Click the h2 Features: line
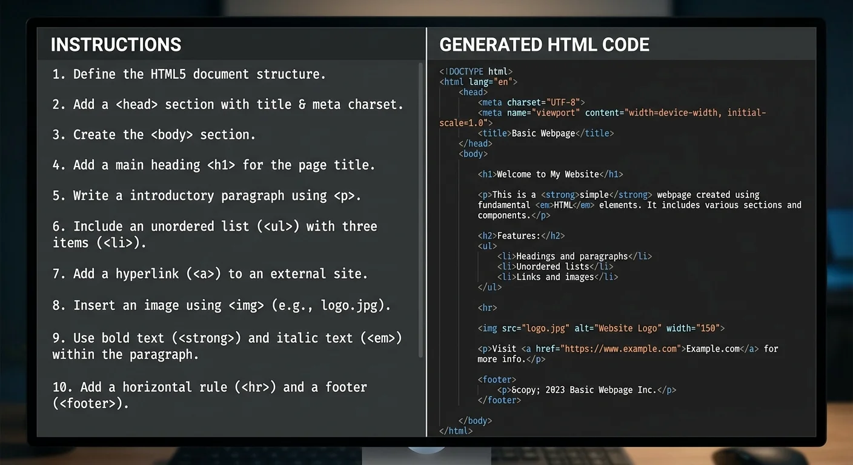Image resolution: width=853 pixels, height=465 pixels. pos(521,236)
